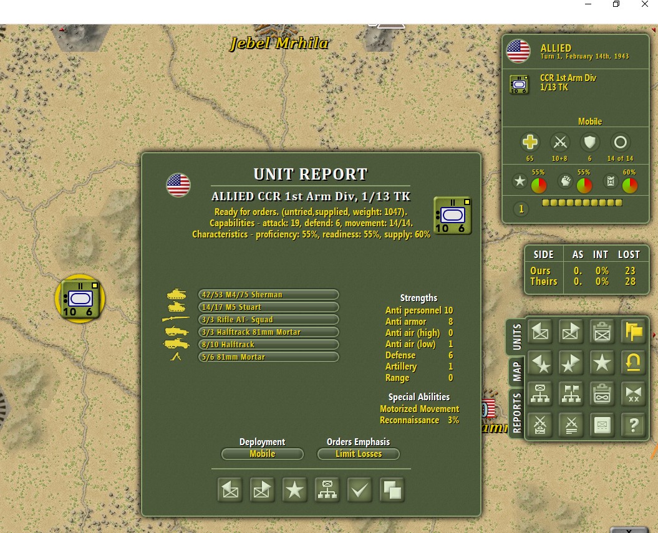658x533 pixels.
Task: Click the unit counter thumbnail in top-right panel
Action: (x=519, y=84)
